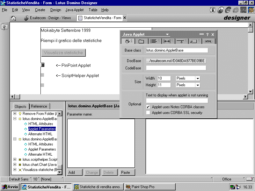
Task: Click the Base class input field
Action: click(x=177, y=50)
